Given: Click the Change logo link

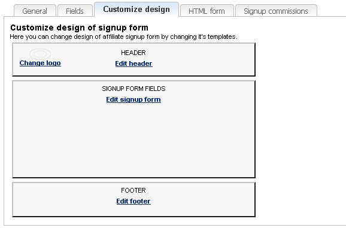Looking at the screenshot, I should click(40, 63).
